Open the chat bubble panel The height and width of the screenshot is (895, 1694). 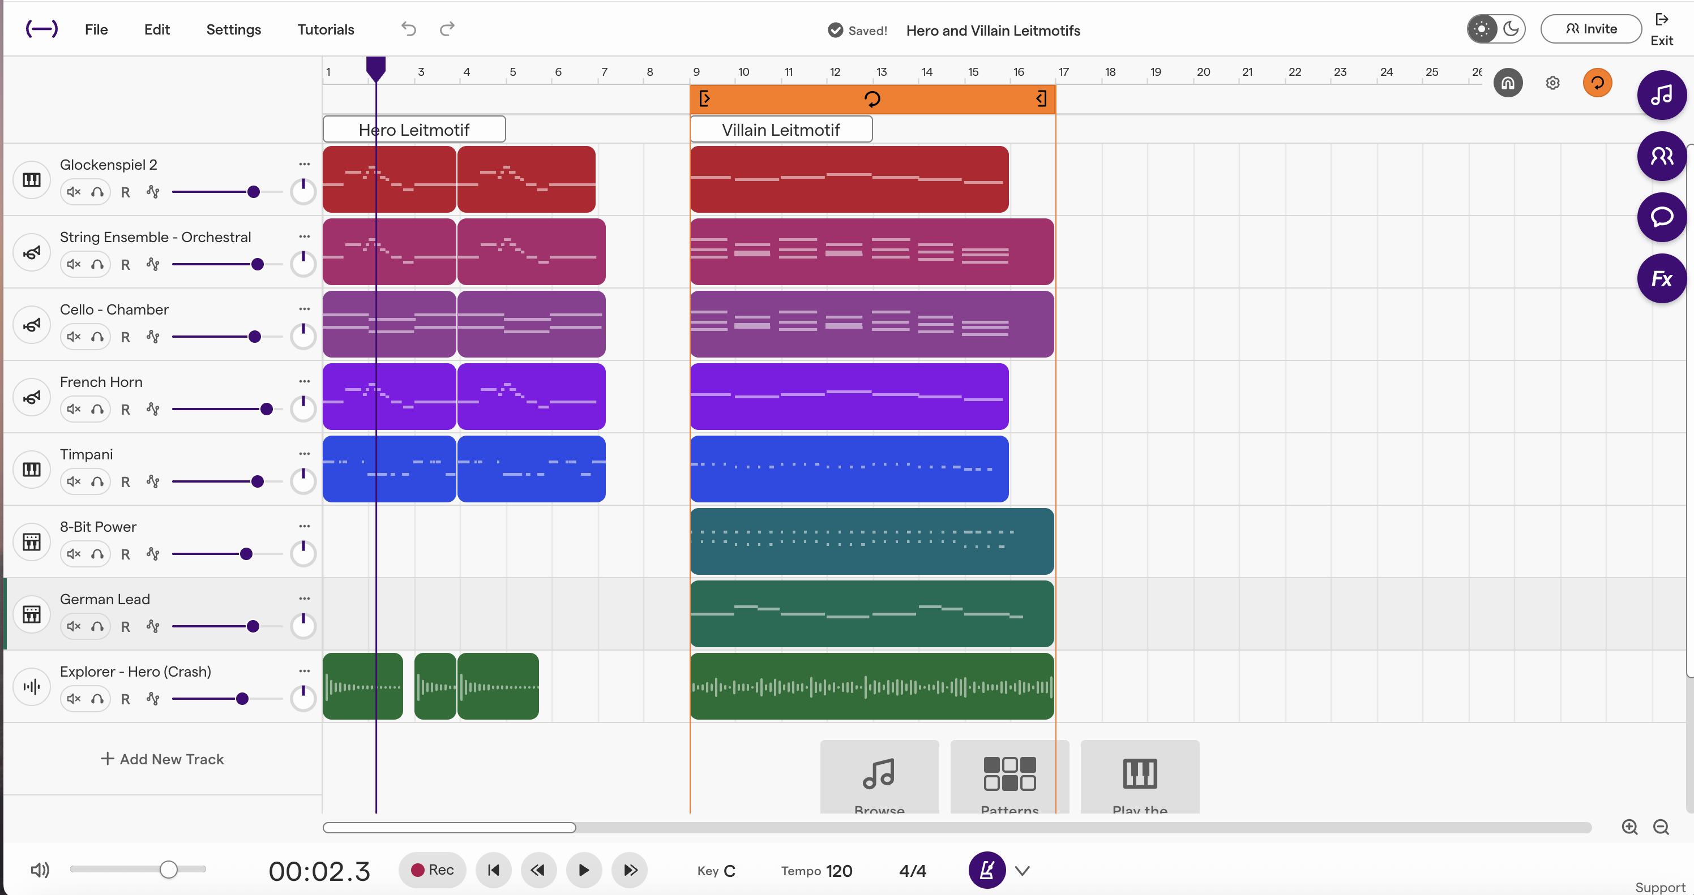[x=1661, y=217]
